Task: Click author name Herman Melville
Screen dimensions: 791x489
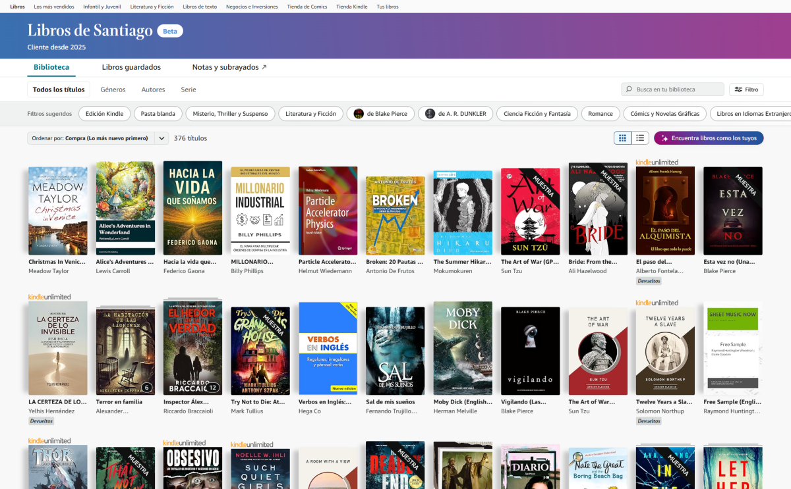Action: (x=456, y=411)
